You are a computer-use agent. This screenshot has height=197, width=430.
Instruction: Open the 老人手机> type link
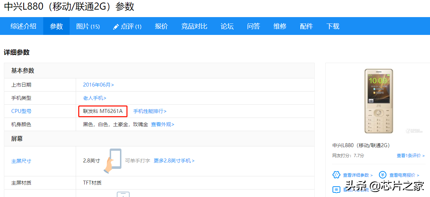[x=95, y=98]
